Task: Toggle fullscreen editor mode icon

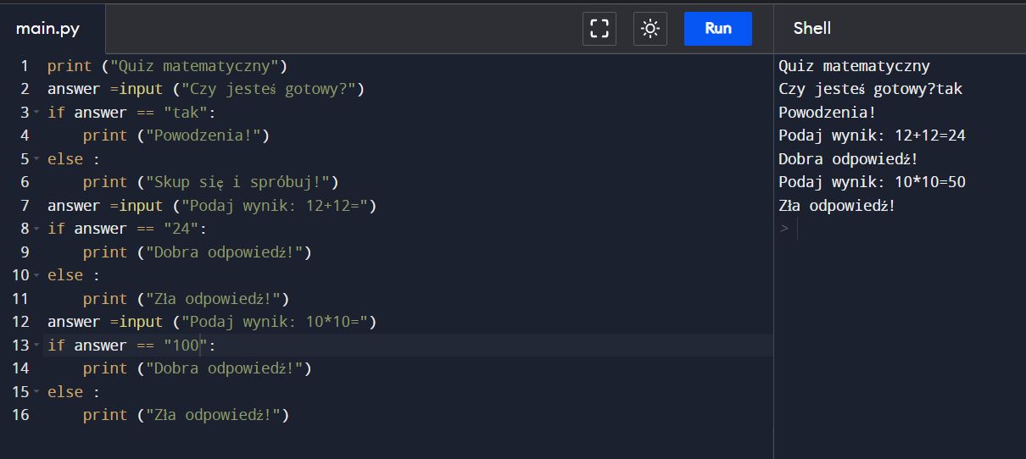Action: coord(599,29)
